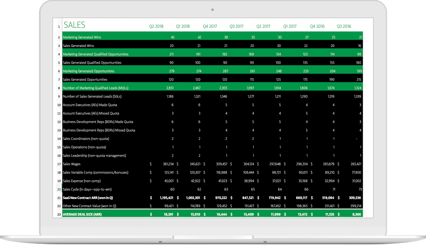
Task: Click the Sales Cycle row label
Action: pyautogui.click(x=87, y=189)
